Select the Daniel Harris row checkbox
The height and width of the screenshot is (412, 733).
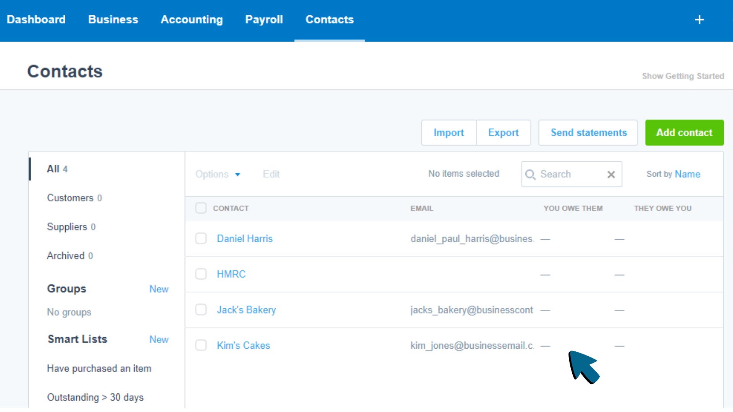pyautogui.click(x=201, y=238)
